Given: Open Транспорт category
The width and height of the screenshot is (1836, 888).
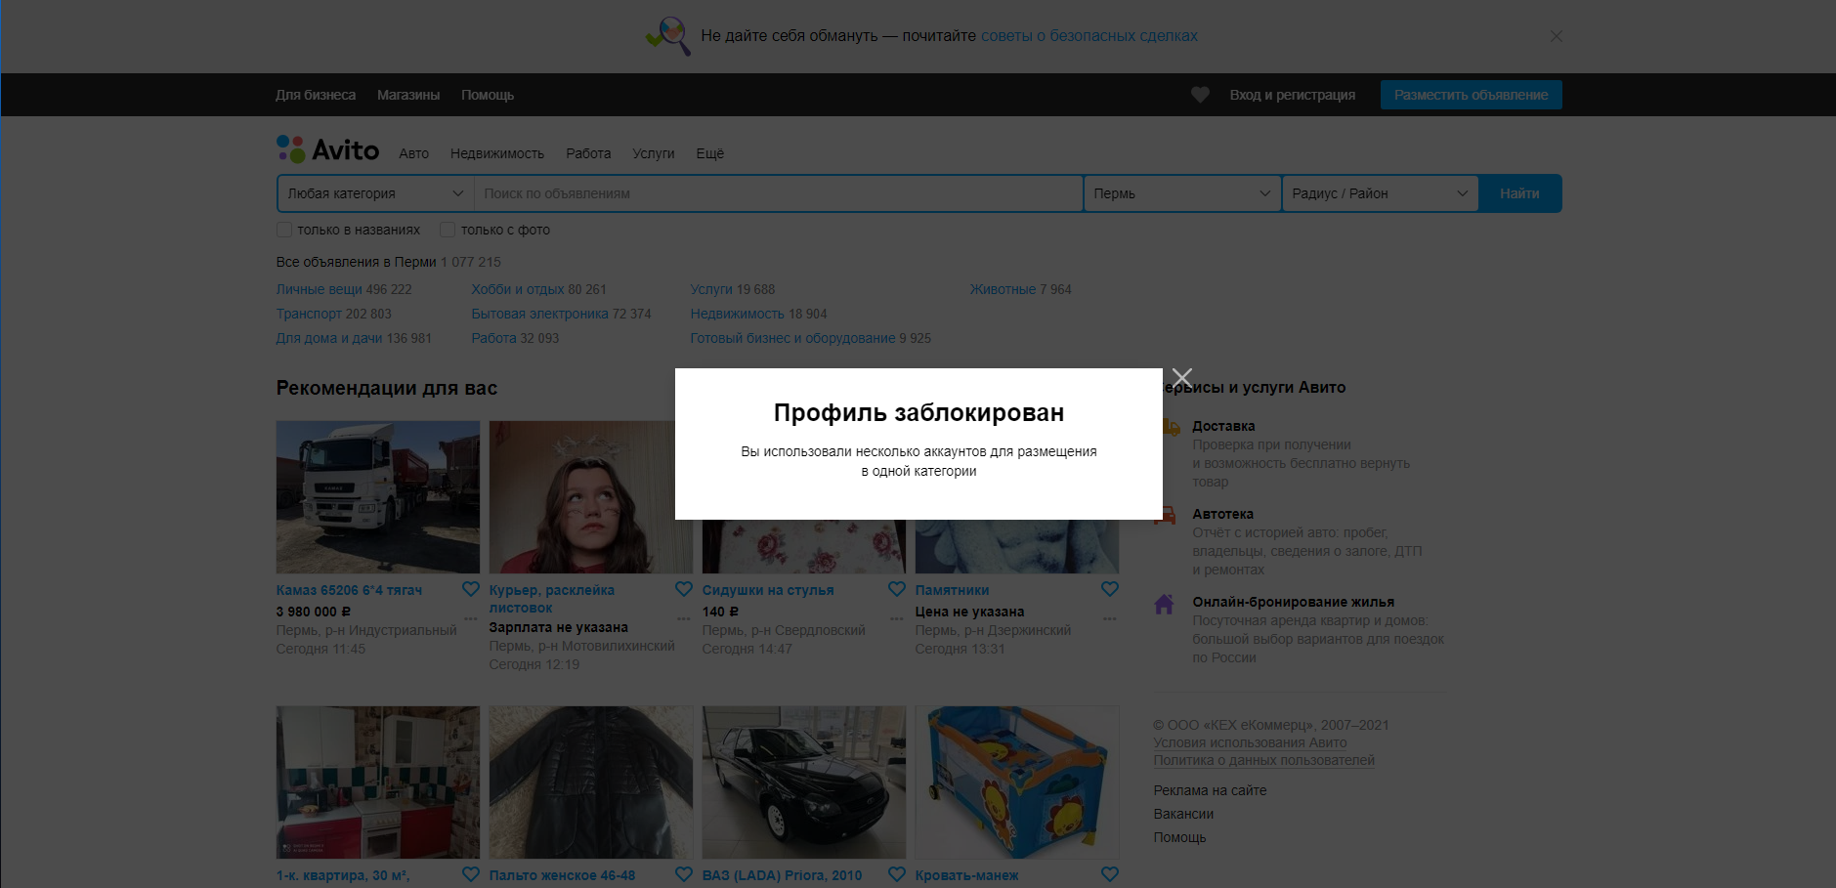Looking at the screenshot, I should (309, 314).
